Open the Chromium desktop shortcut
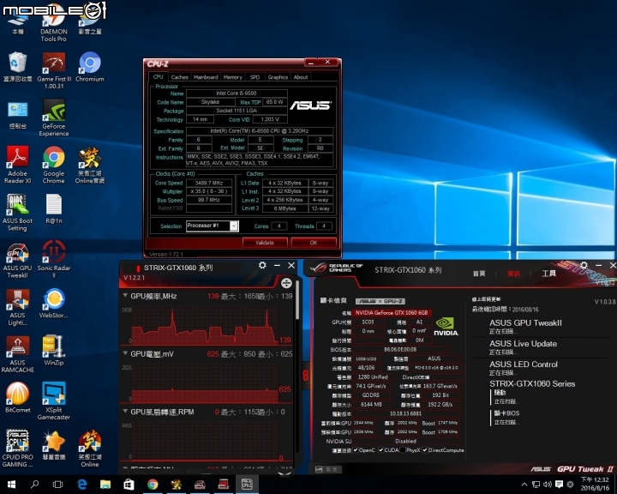The width and height of the screenshot is (617, 494). pos(90,67)
